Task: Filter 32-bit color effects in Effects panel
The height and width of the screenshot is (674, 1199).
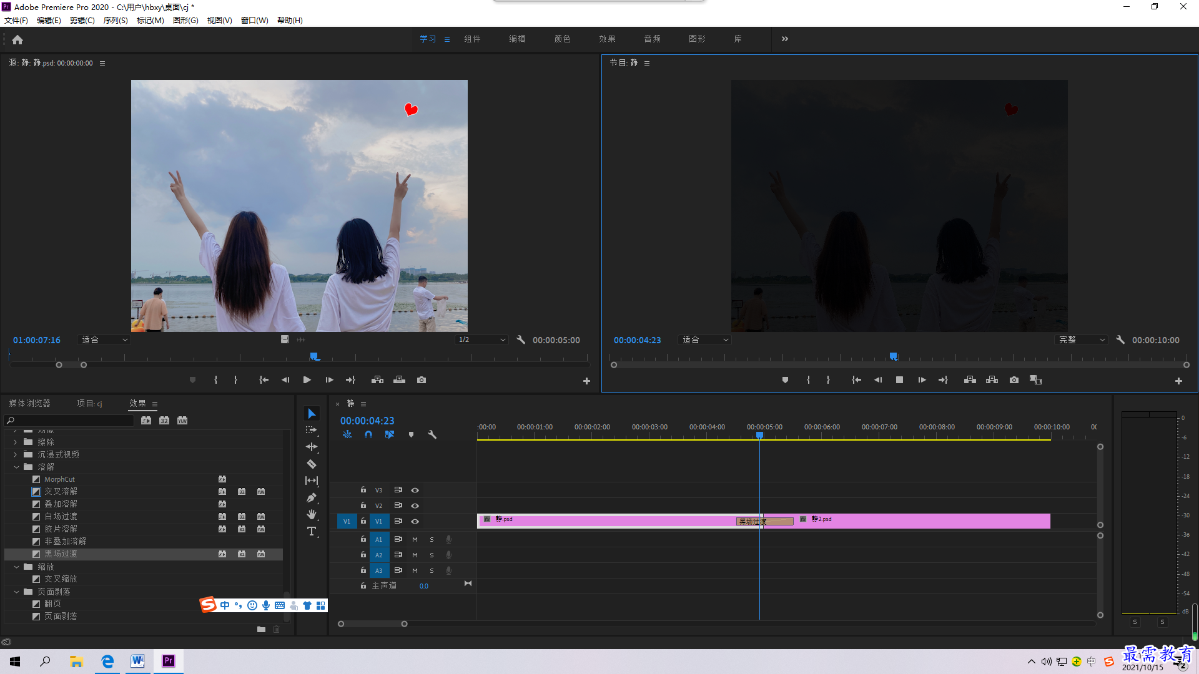Action: (164, 421)
